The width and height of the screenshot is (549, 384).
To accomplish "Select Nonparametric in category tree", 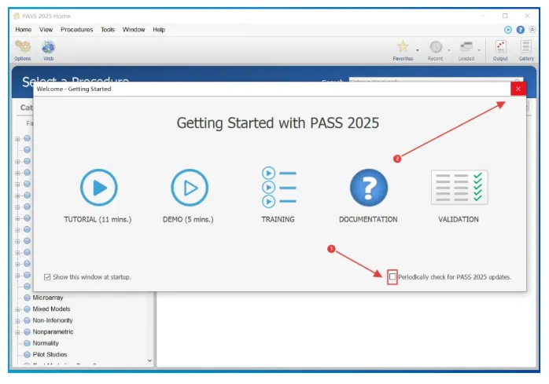I will pyautogui.click(x=53, y=331).
